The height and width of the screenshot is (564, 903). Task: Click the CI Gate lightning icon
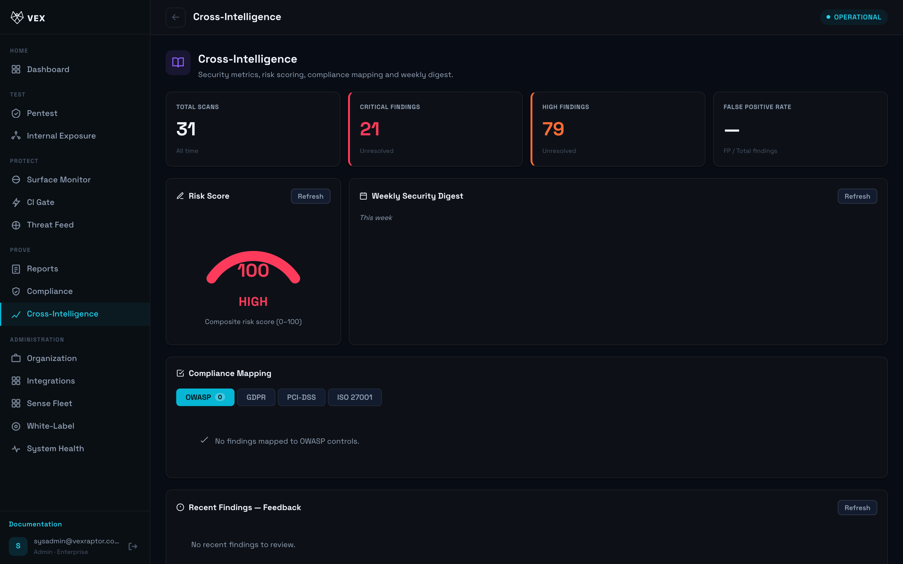[16, 202]
